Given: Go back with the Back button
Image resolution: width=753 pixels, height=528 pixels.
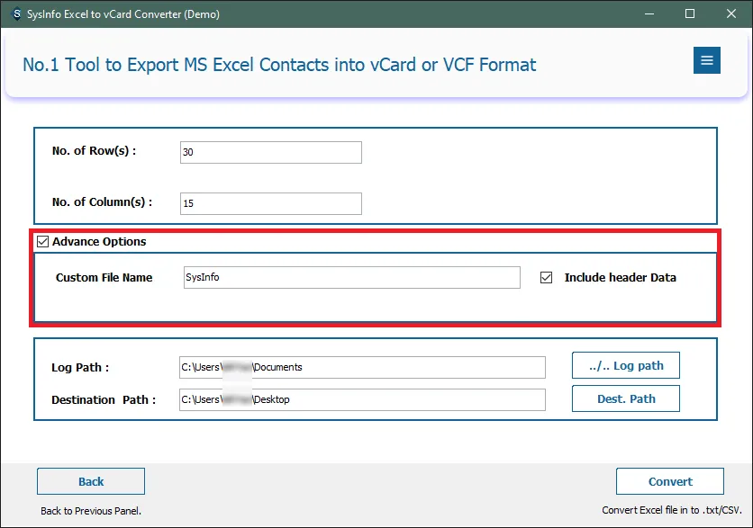Looking at the screenshot, I should (91, 481).
